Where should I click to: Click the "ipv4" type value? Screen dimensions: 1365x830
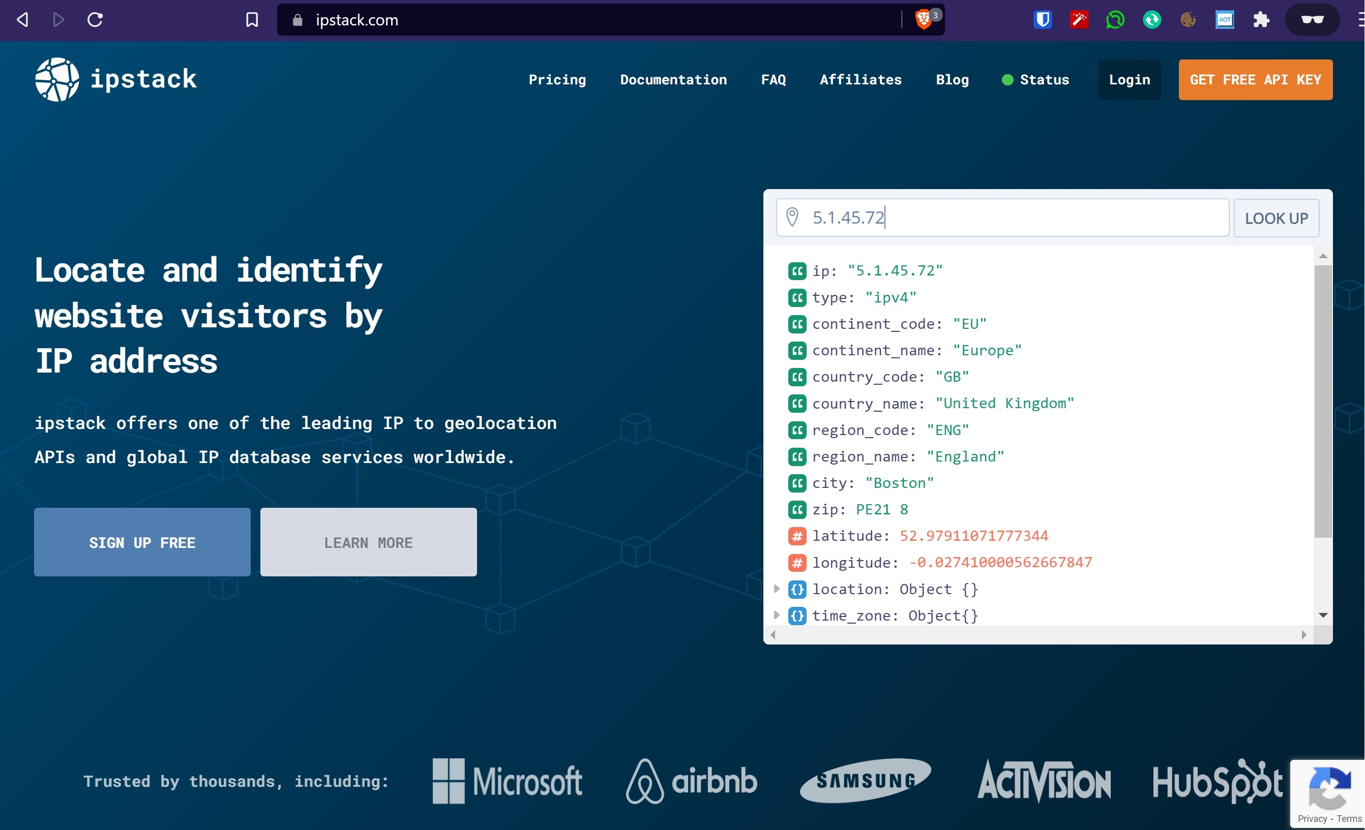(890, 297)
